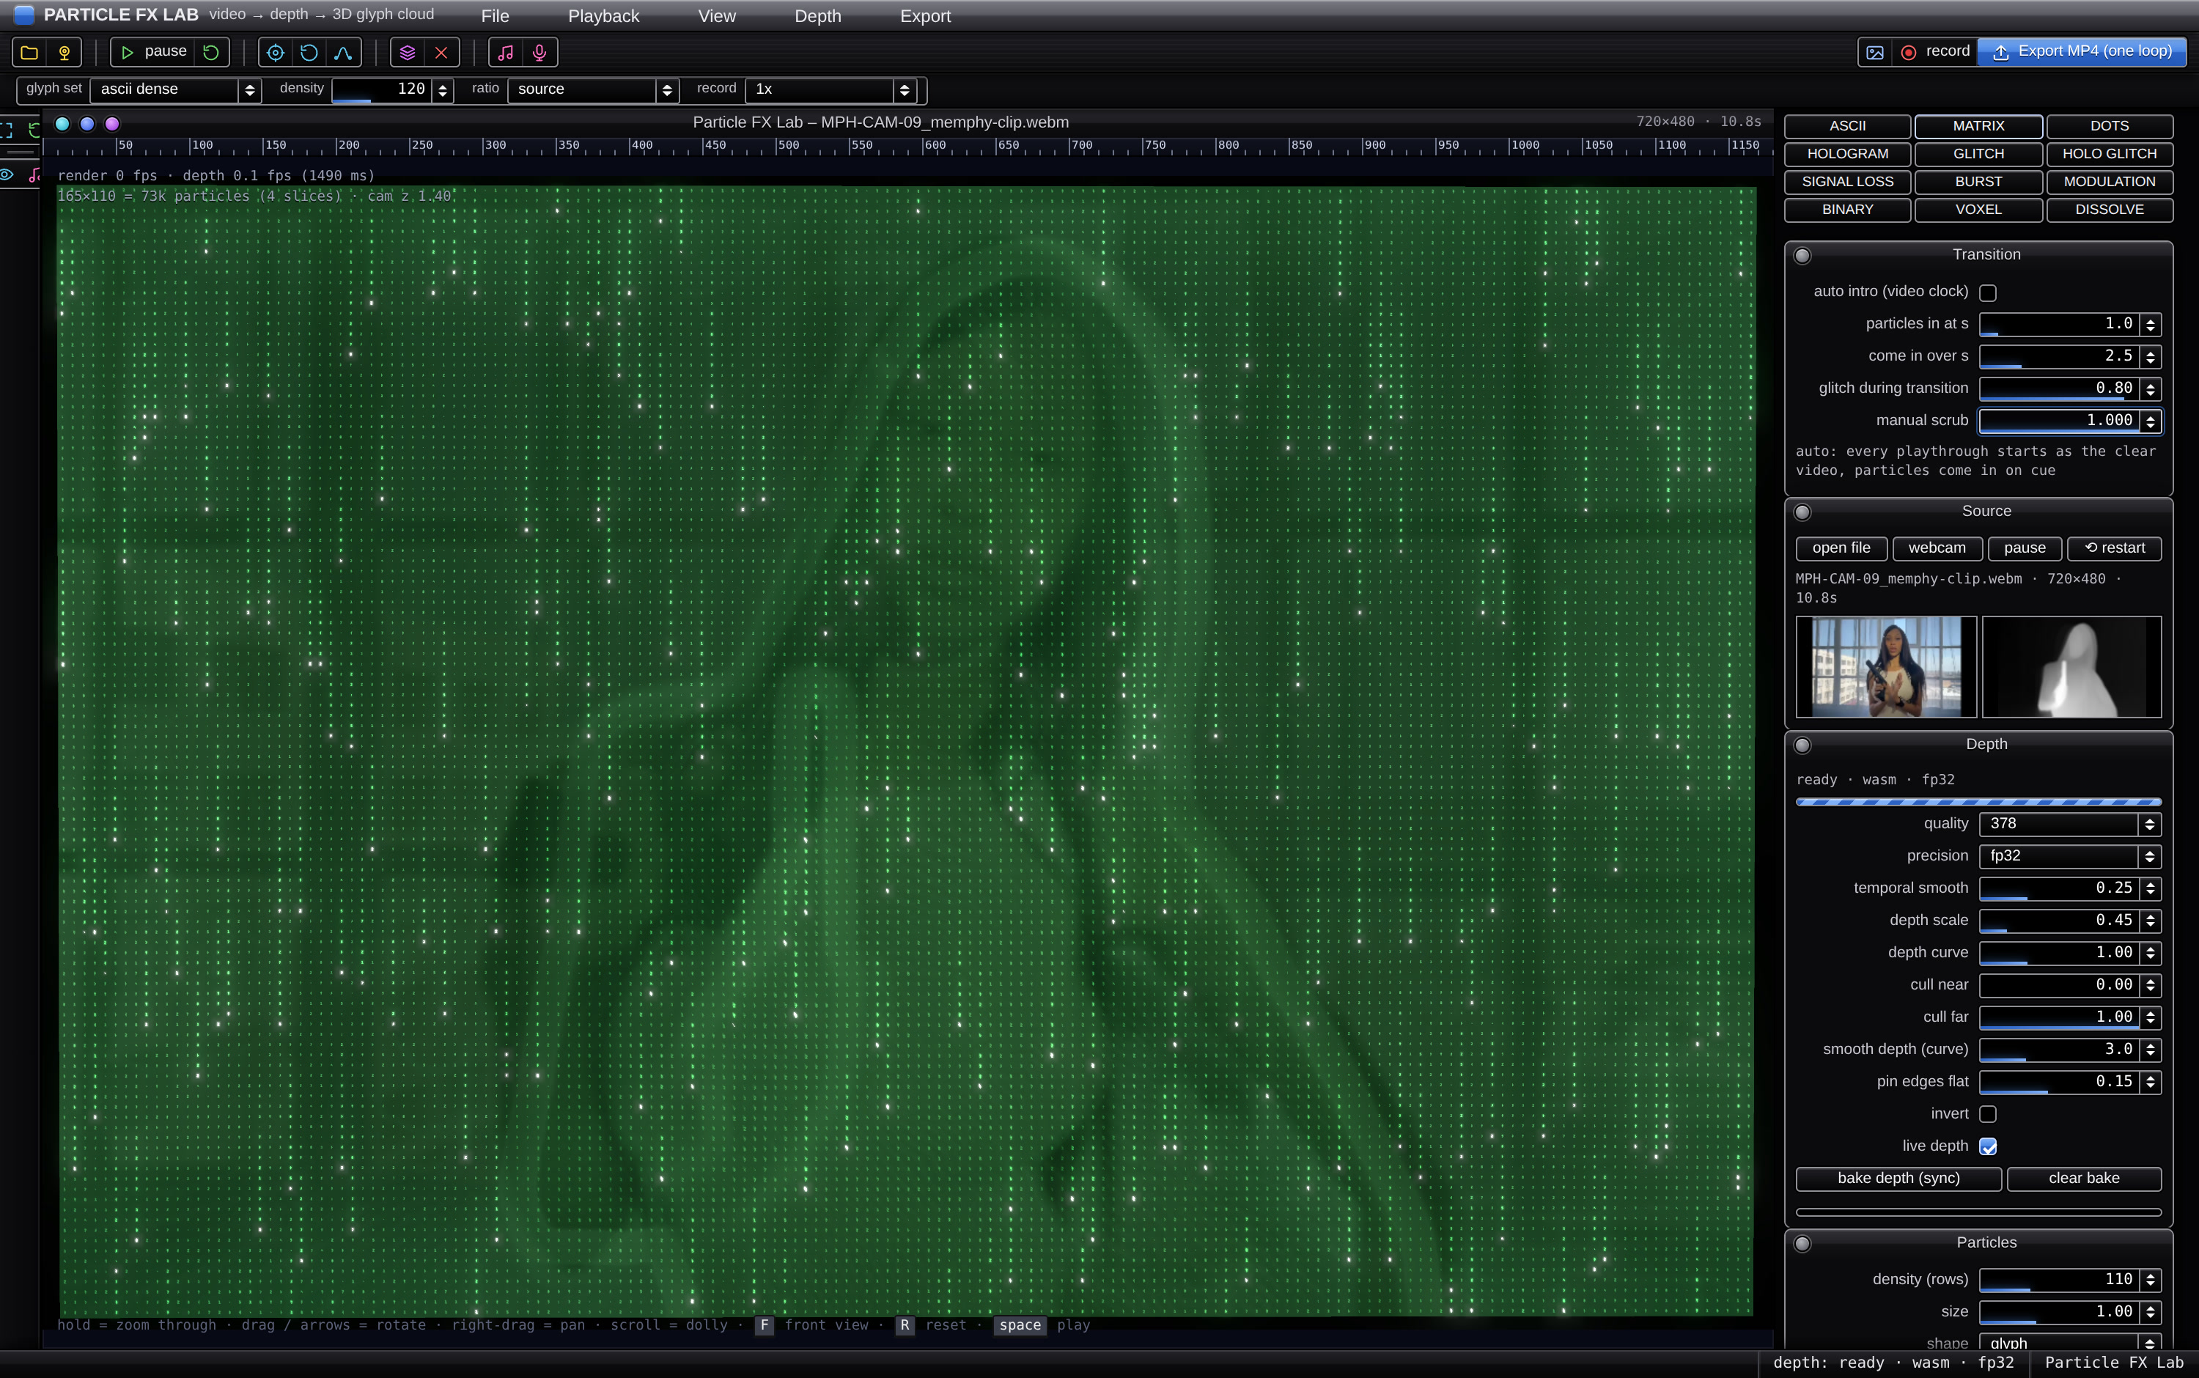Viewport: 2199px width, 1378px height.
Task: Click the pink microphone icon
Action: click(x=539, y=52)
